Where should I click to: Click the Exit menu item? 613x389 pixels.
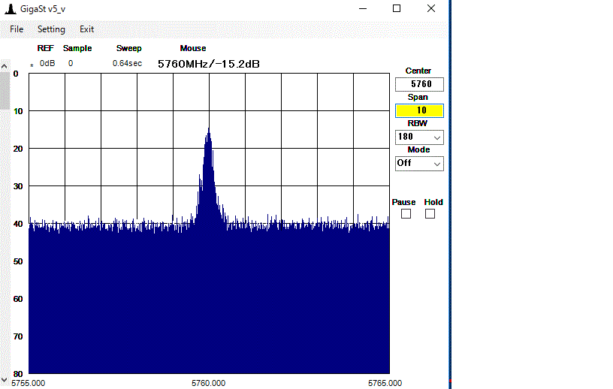(87, 29)
